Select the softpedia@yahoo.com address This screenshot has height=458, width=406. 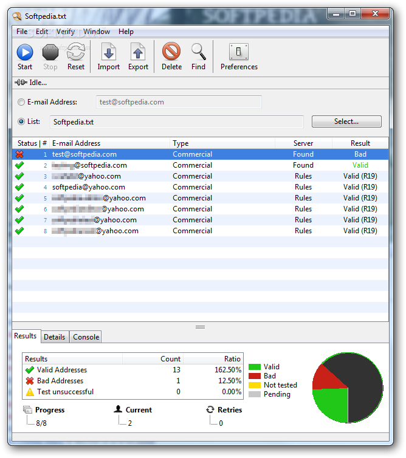89,187
